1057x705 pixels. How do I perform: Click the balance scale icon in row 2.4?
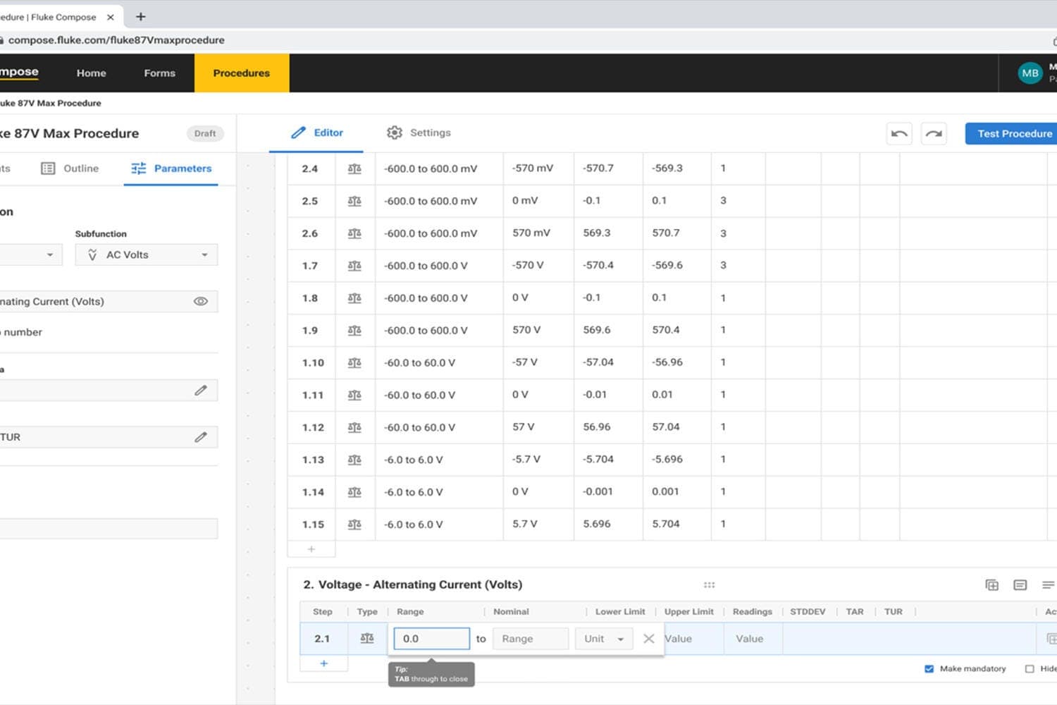pos(354,168)
